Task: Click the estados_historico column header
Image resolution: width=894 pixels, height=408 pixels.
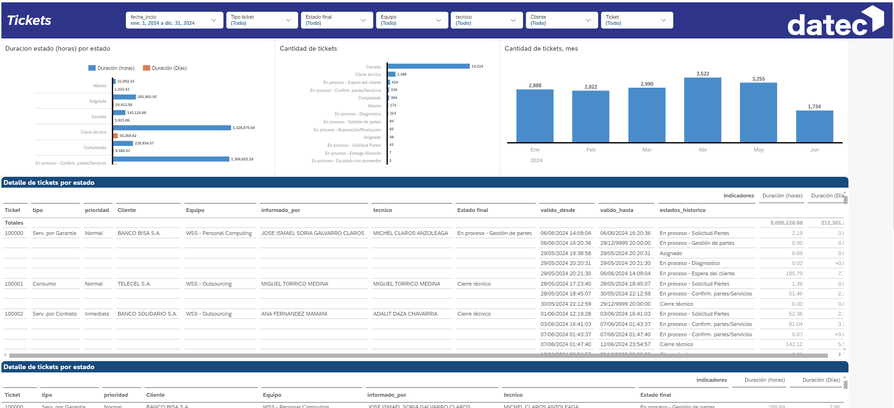Action: click(683, 210)
